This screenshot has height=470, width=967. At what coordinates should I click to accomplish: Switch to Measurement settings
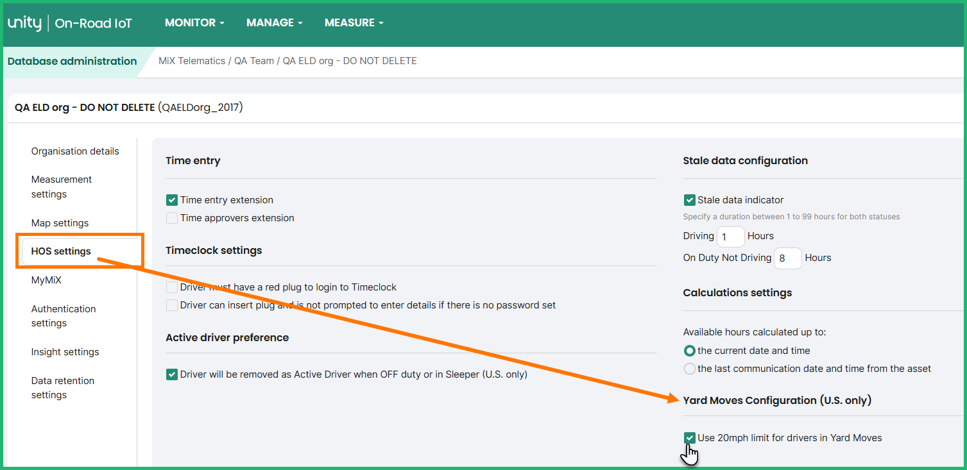62,187
